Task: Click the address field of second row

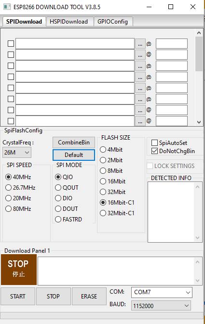Action: [172, 55]
